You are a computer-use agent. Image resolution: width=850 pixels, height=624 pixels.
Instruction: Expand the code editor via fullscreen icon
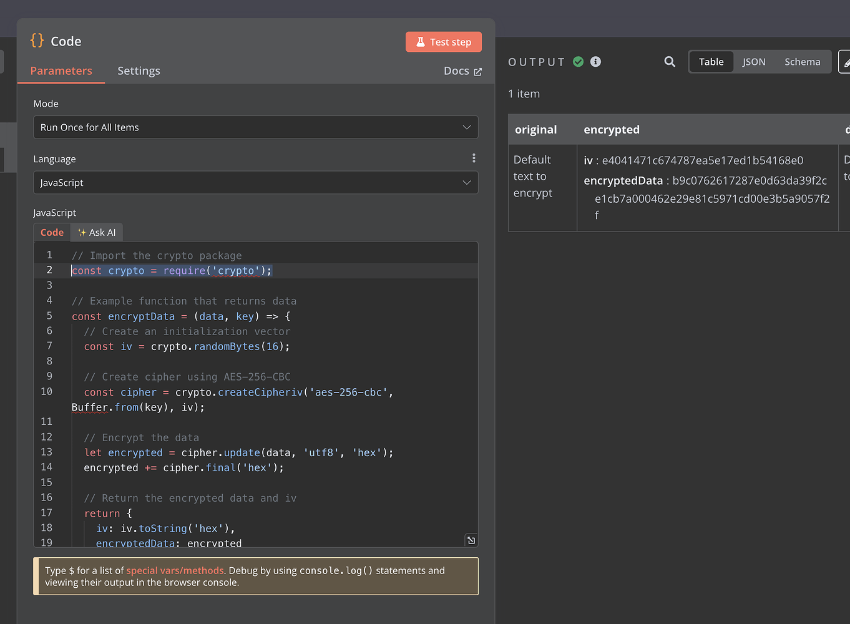tap(471, 539)
